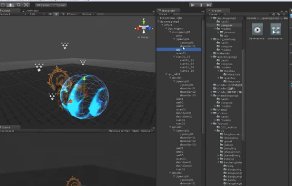The width and height of the screenshot is (292, 186).
Task: Expand the shengji folder arrow
Action: [212, 110]
